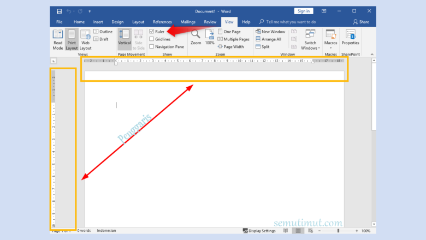Switch to Web Layout view
The image size is (426, 240).
point(85,40)
